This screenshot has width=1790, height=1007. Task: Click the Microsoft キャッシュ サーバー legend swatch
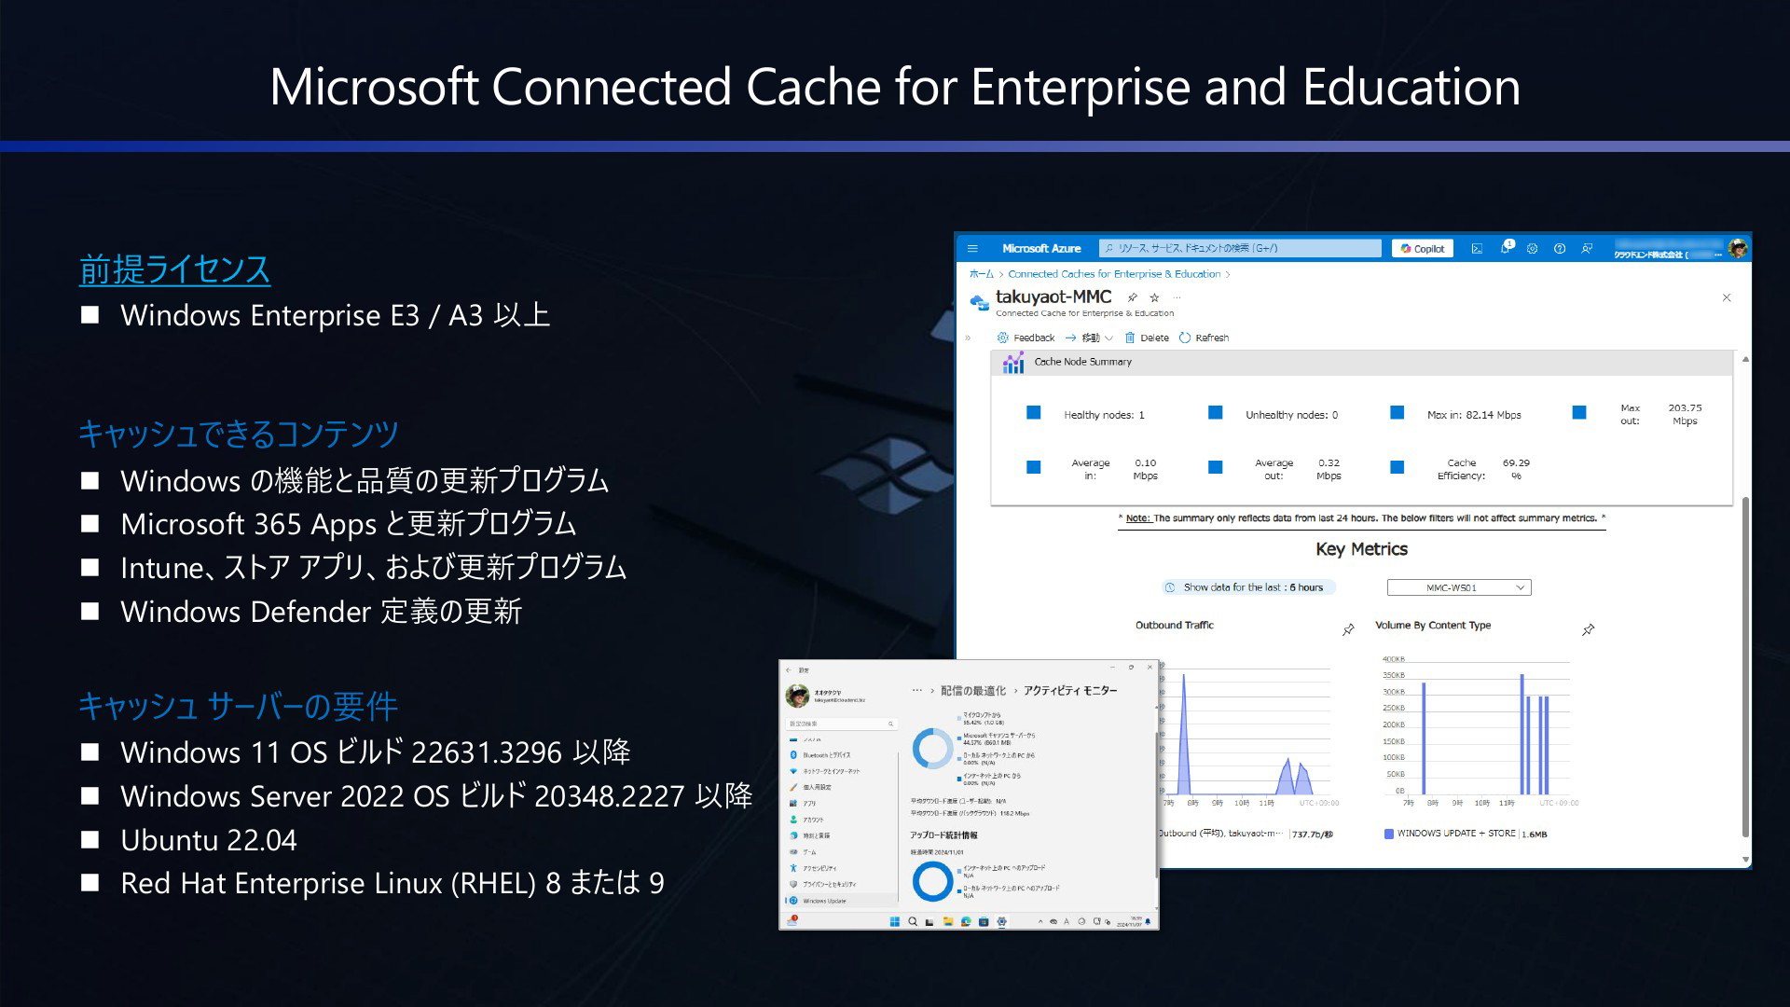click(x=959, y=738)
